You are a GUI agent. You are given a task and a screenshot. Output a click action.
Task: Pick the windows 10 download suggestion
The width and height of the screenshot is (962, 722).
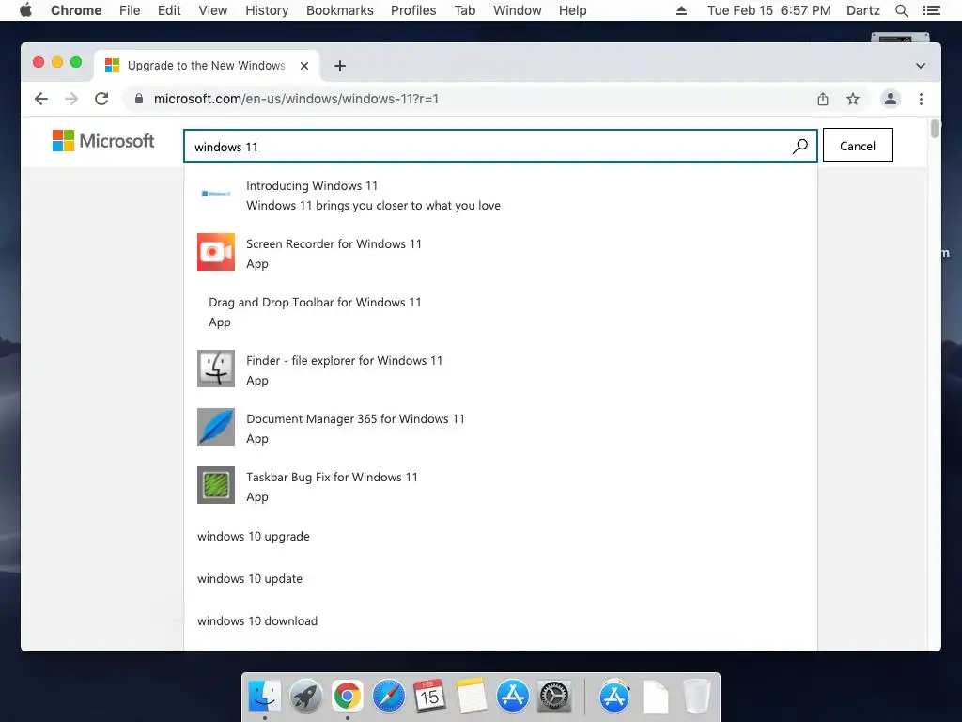pyautogui.click(x=501, y=621)
